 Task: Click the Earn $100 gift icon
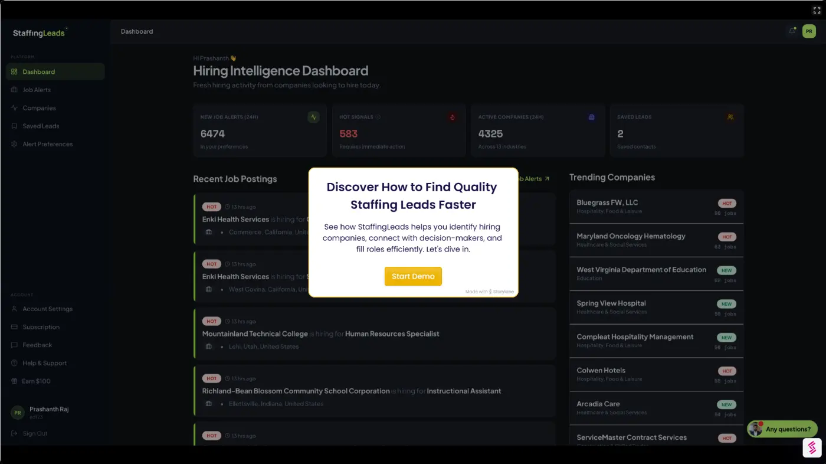click(15, 381)
